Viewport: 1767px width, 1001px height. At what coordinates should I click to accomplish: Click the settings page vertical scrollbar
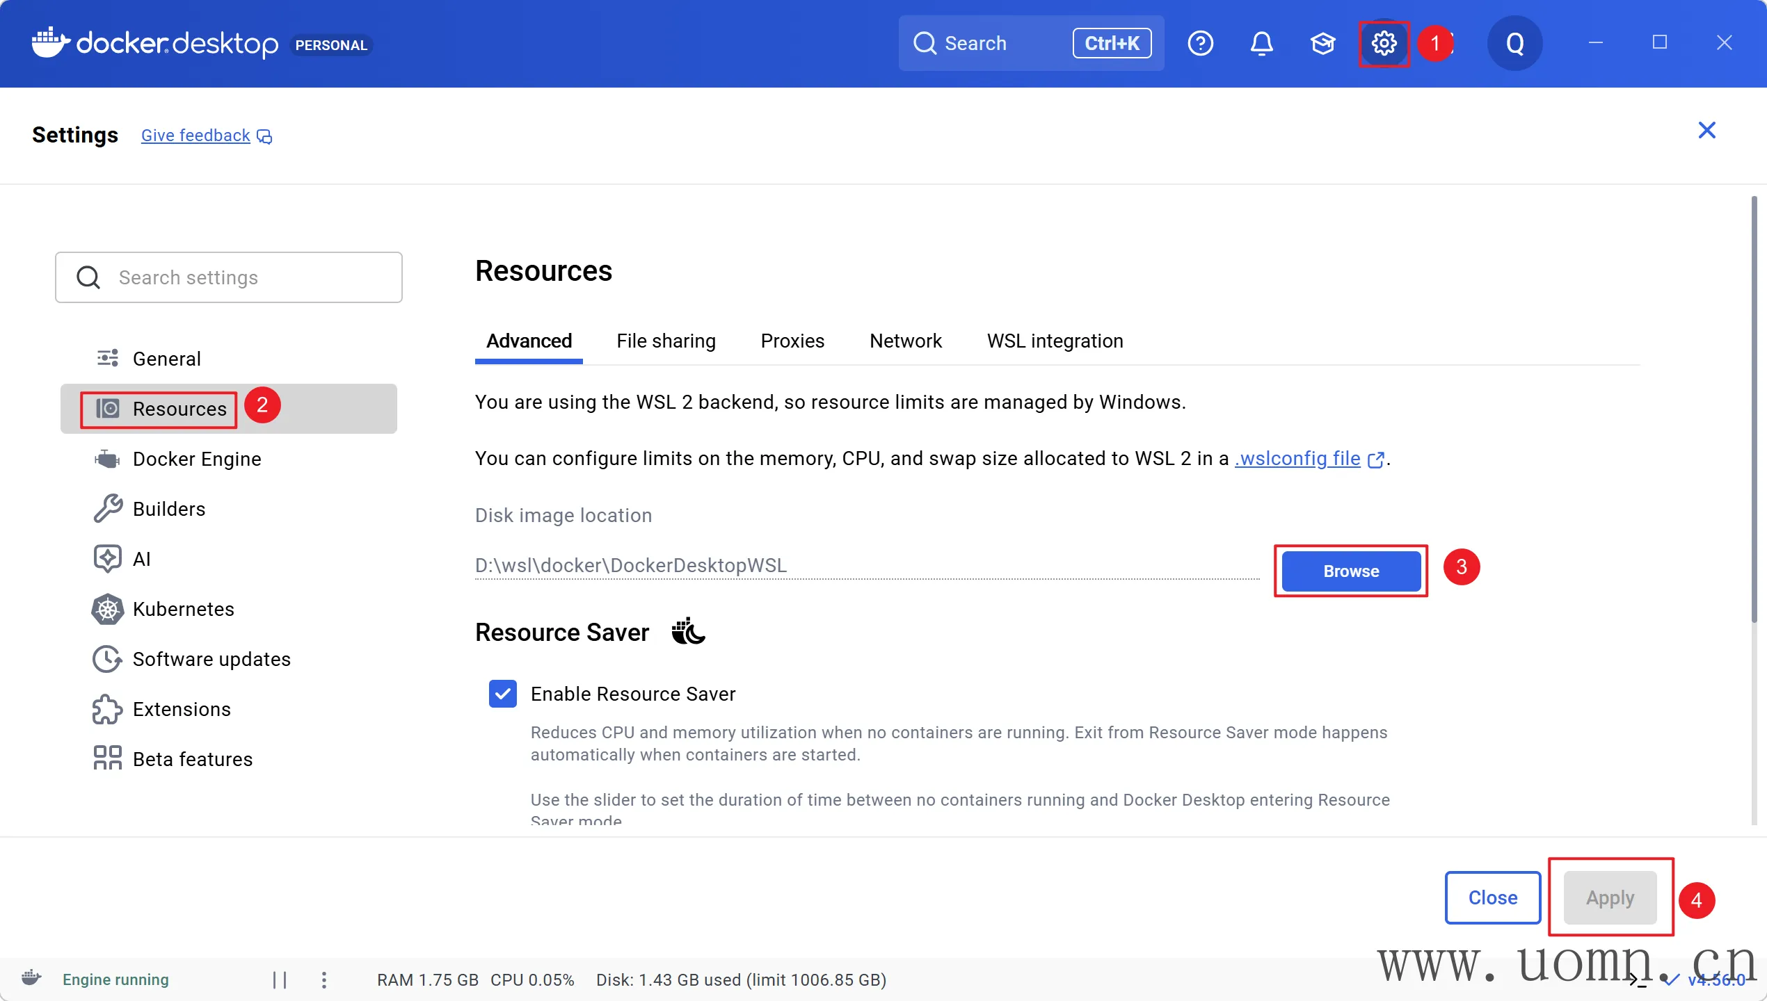click(1754, 410)
